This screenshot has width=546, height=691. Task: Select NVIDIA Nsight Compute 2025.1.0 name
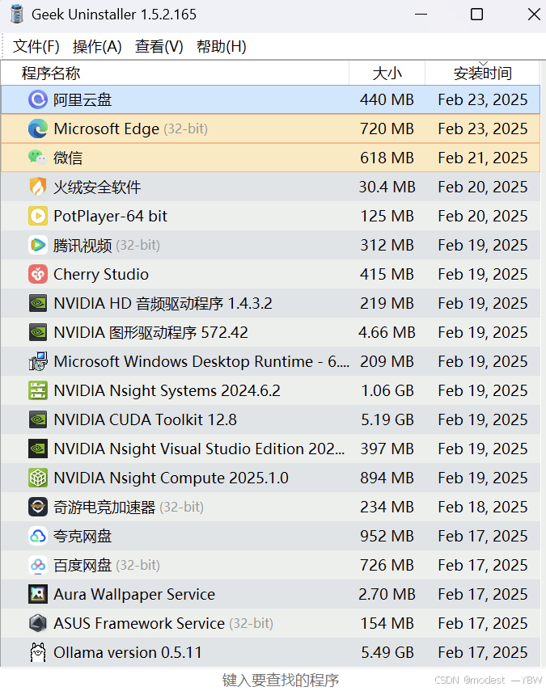coord(171,478)
